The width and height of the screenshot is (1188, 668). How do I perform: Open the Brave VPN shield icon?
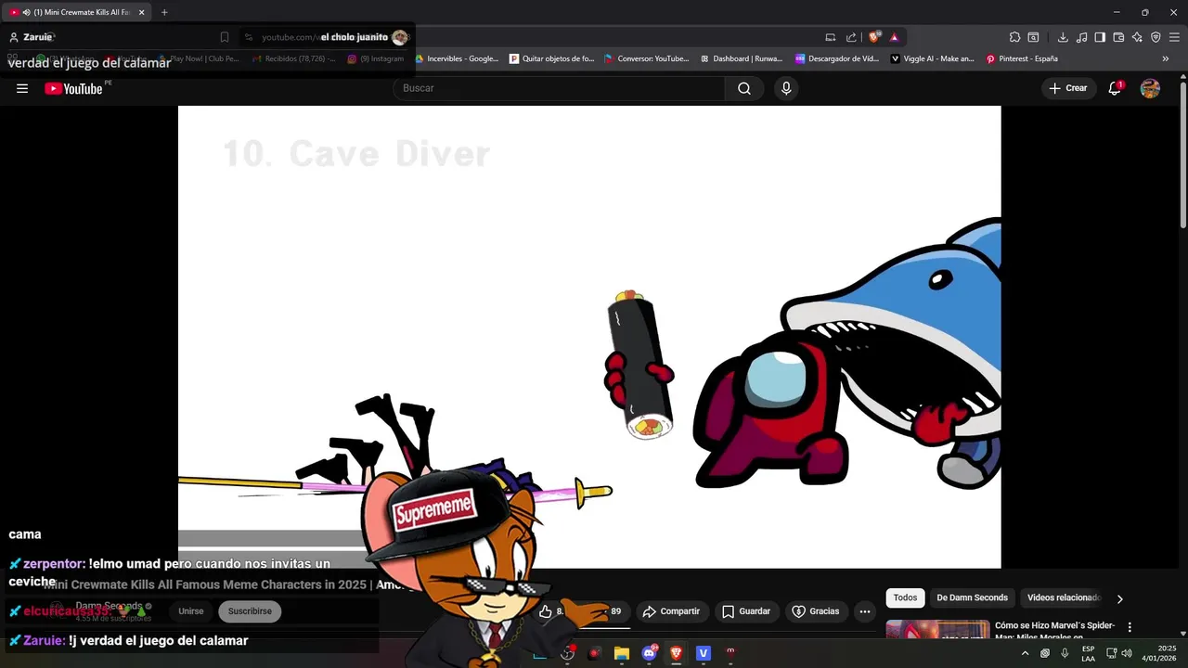pos(1156,37)
